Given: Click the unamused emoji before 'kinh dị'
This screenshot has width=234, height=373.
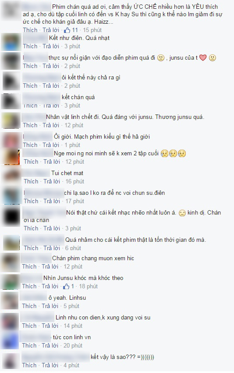Looking at the screenshot, I should 182,213.
